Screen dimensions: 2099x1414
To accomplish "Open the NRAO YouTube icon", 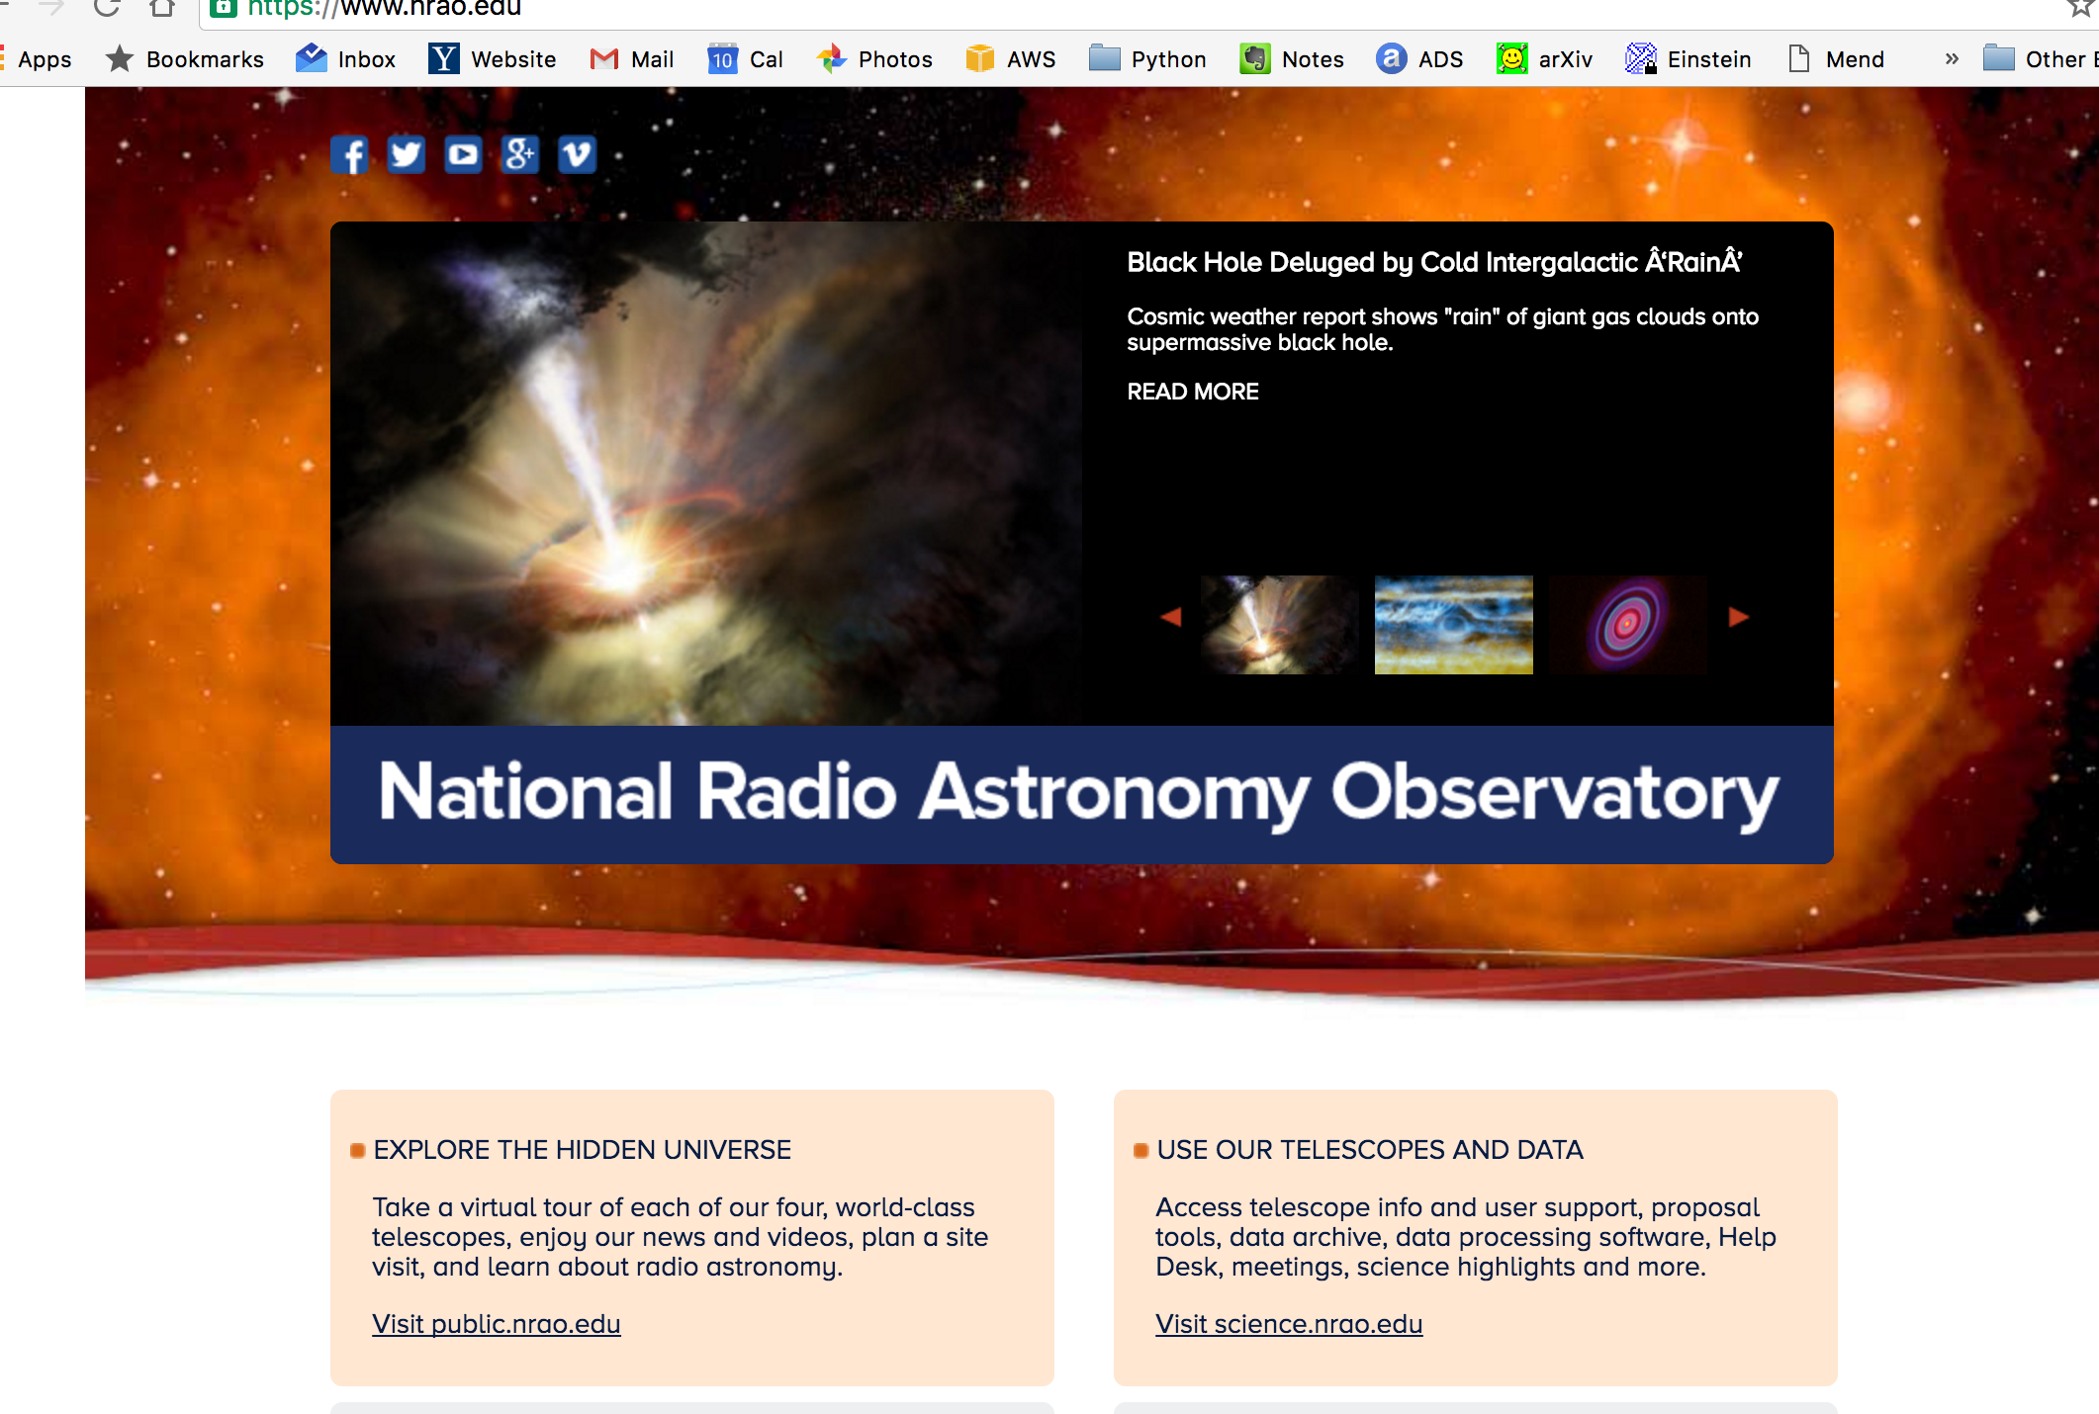I will coord(463,154).
